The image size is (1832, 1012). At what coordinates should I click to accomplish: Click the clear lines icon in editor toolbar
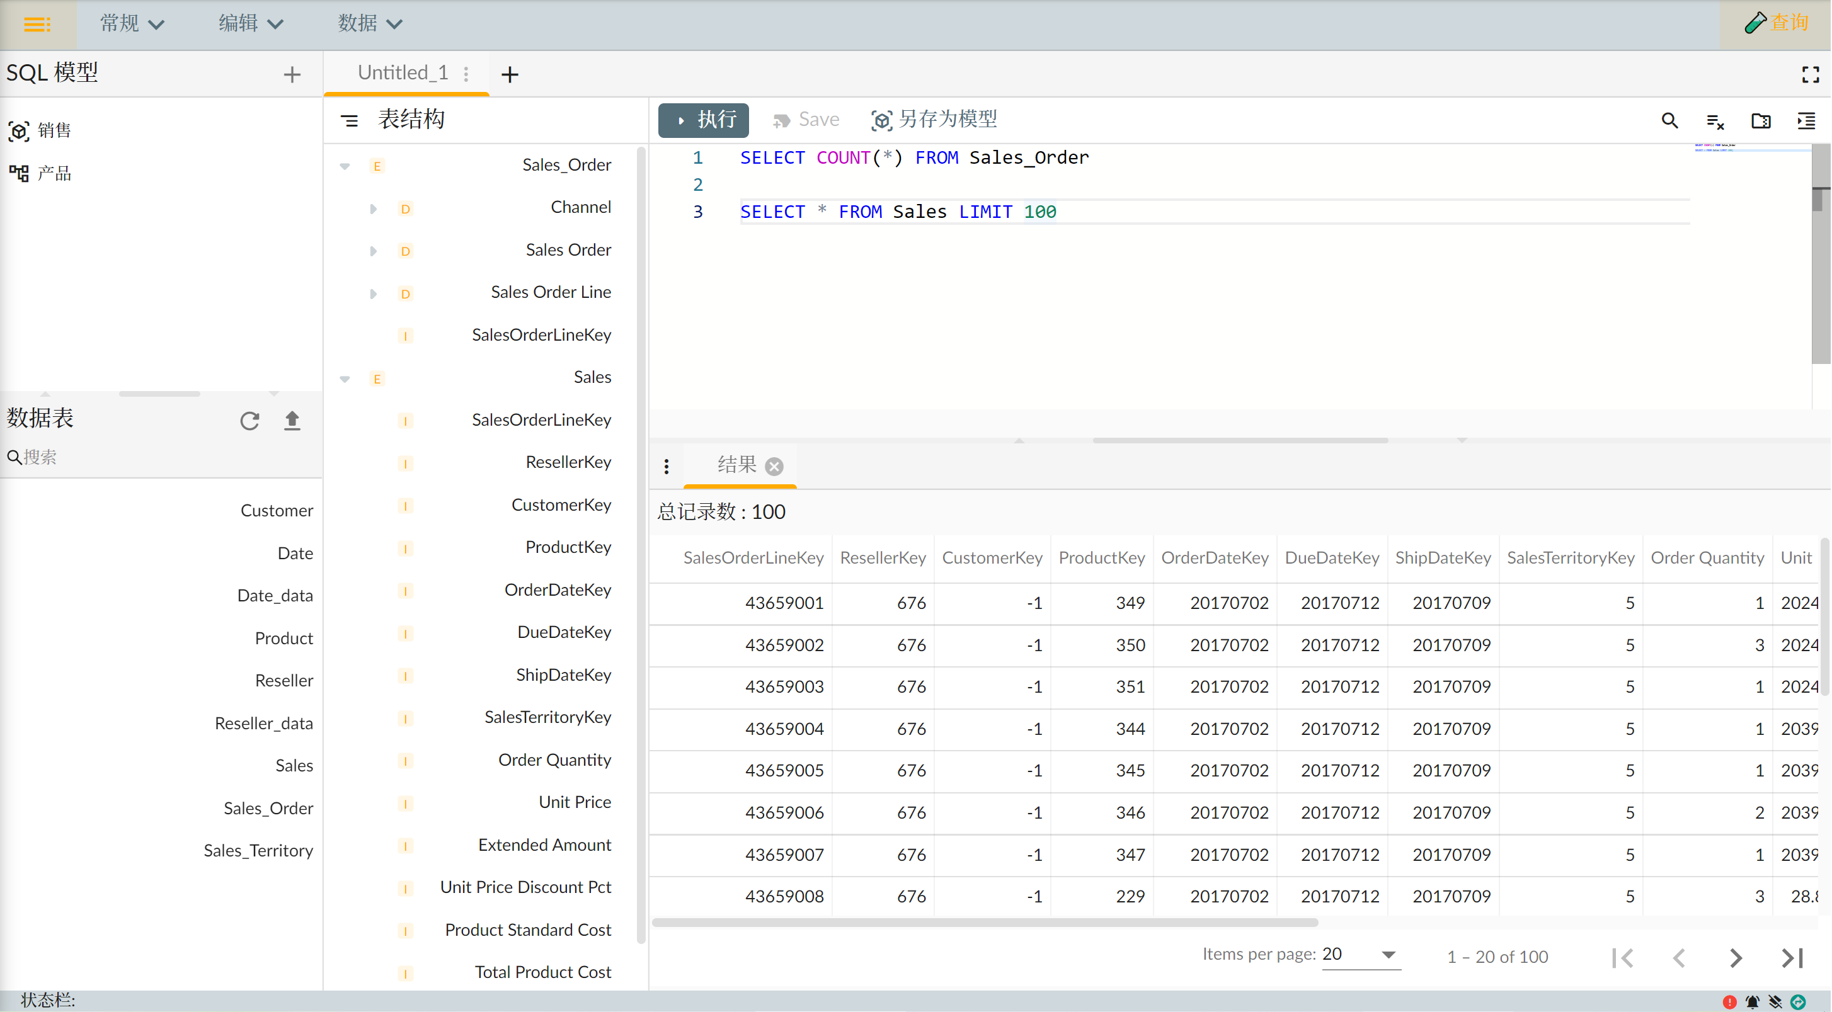(x=1715, y=121)
